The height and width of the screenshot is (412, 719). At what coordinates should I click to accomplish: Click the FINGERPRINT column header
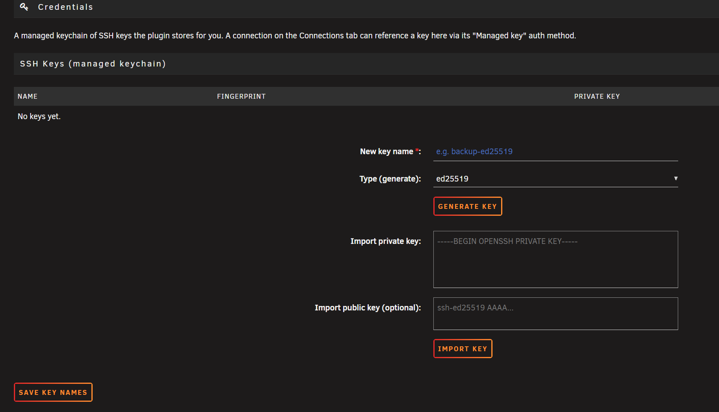tap(241, 96)
